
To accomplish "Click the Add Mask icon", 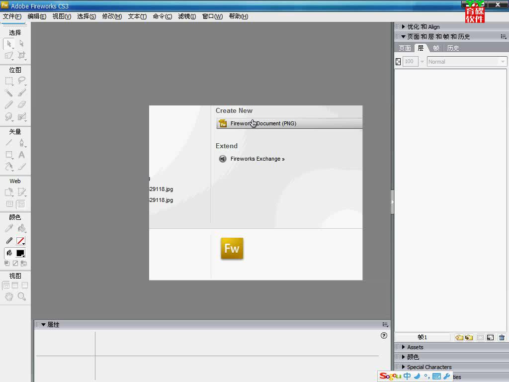I will [480, 338].
